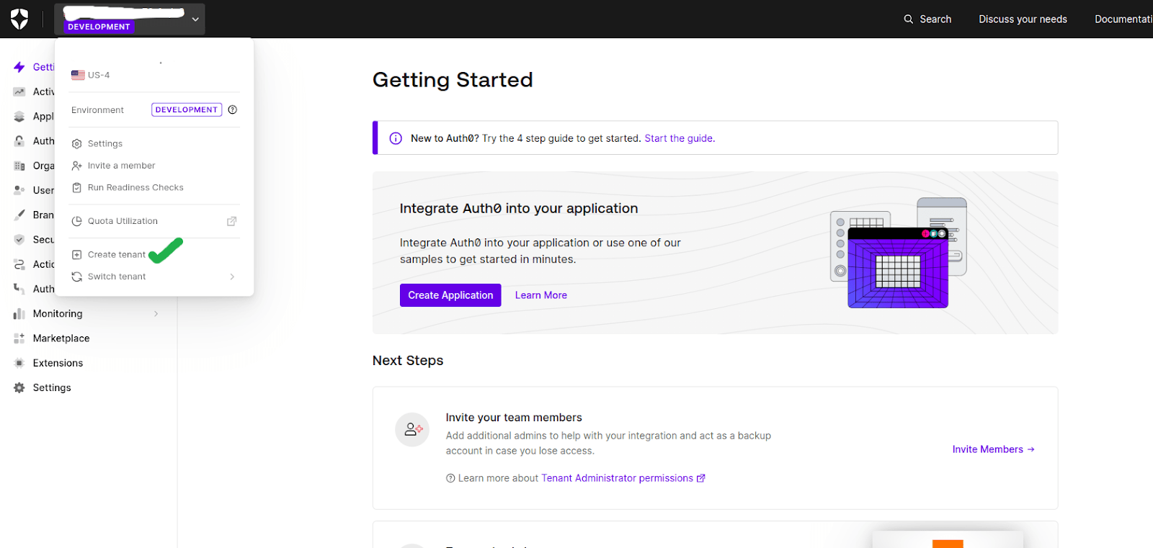Viewport: 1153px width, 548px height.
Task: Click the Integrate Auth0 illustration
Action: pyautogui.click(x=899, y=253)
